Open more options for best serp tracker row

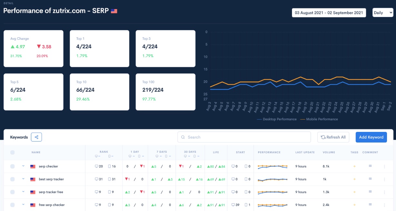(384, 179)
